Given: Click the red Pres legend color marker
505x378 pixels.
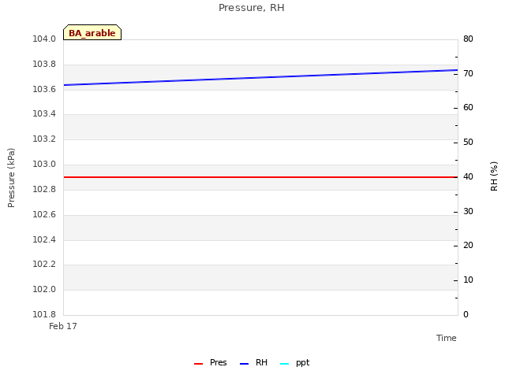Looking at the screenshot, I should tap(198, 364).
